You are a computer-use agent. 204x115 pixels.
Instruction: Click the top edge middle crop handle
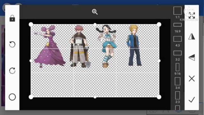tap(95, 24)
